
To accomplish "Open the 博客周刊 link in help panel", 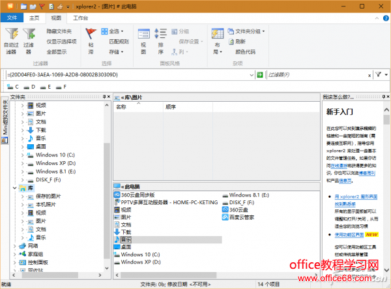I will [367, 173].
